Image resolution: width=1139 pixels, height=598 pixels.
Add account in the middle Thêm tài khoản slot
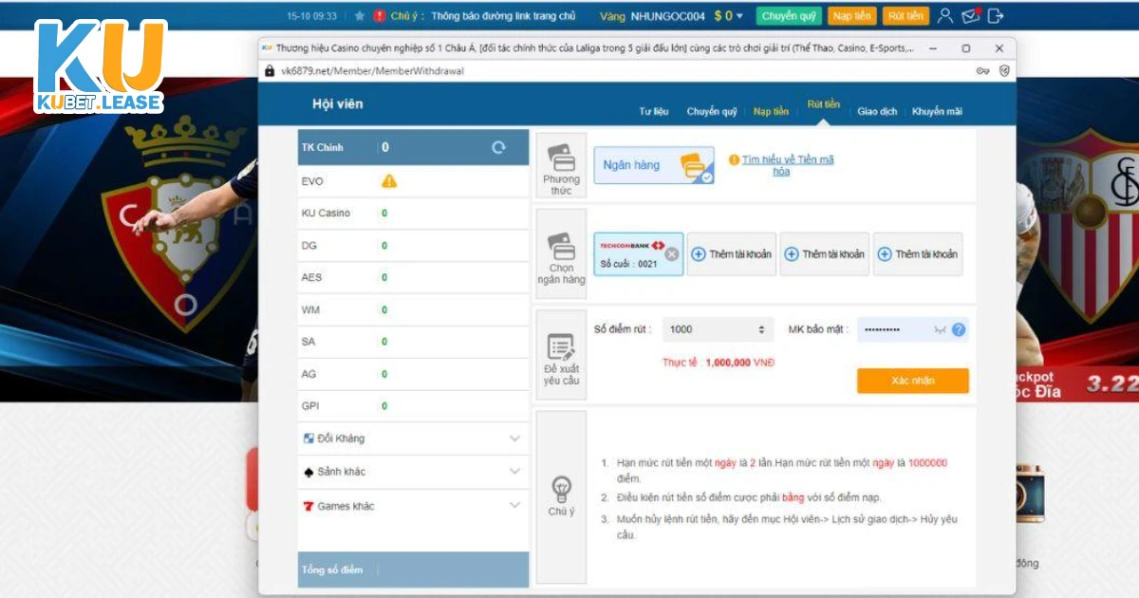(824, 253)
